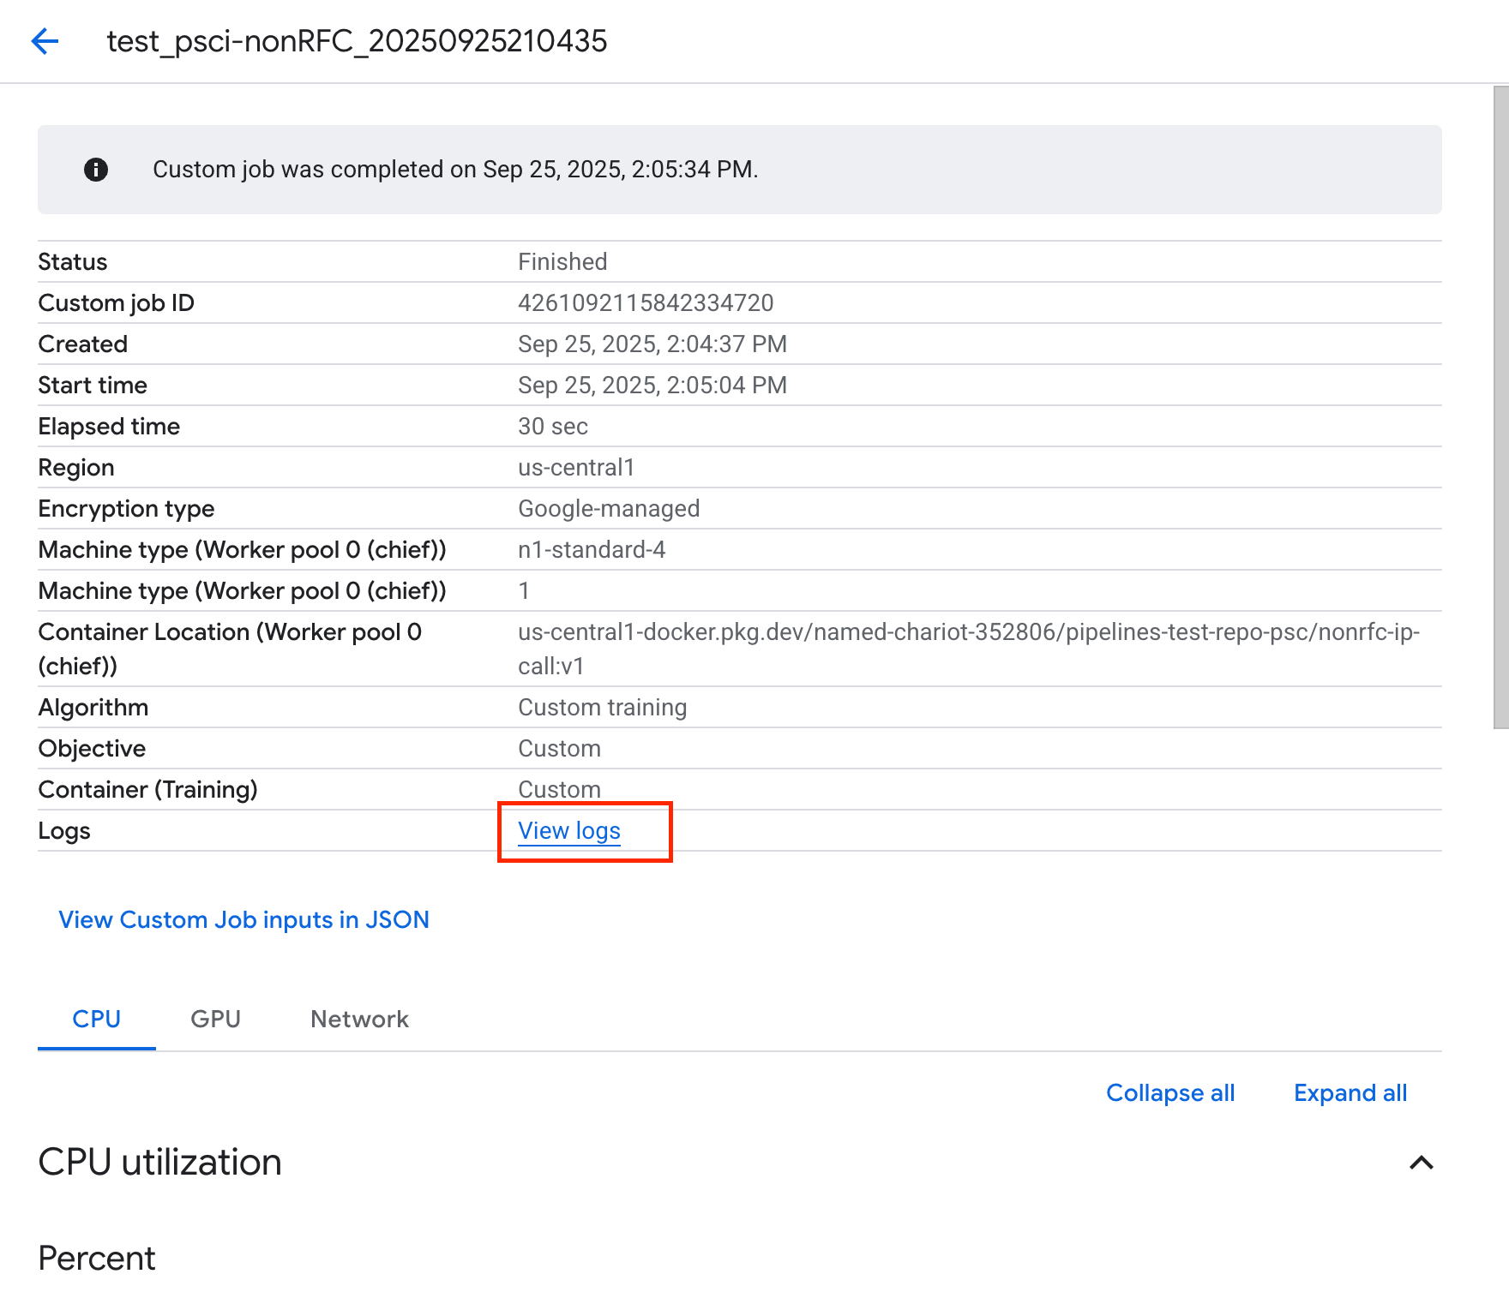The height and width of the screenshot is (1304, 1509).
Task: Click the Percent chart heading
Action: coord(97,1259)
